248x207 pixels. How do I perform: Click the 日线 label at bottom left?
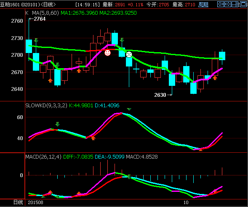point(18,202)
